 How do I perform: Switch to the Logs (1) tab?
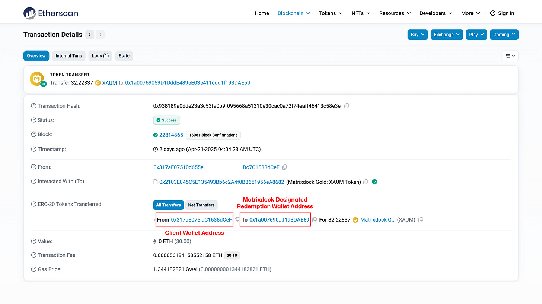[100, 56]
